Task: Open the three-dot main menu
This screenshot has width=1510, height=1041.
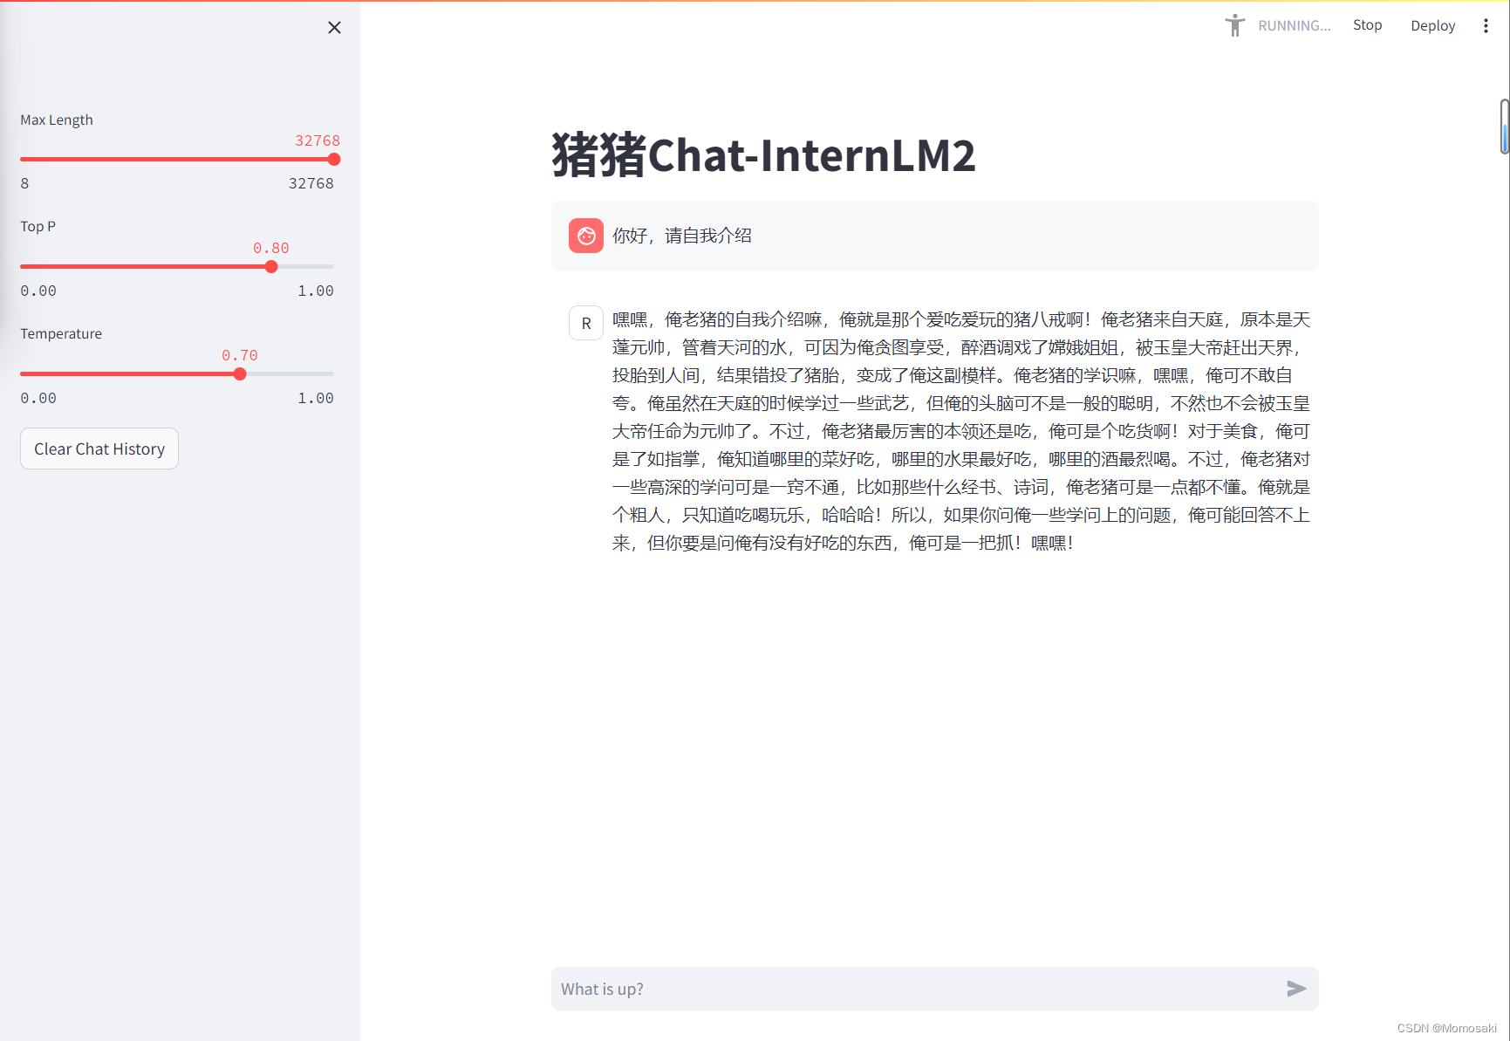Action: click(x=1486, y=26)
